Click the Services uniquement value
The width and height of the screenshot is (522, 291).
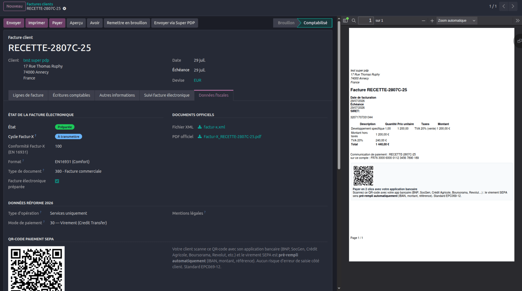tap(69, 213)
